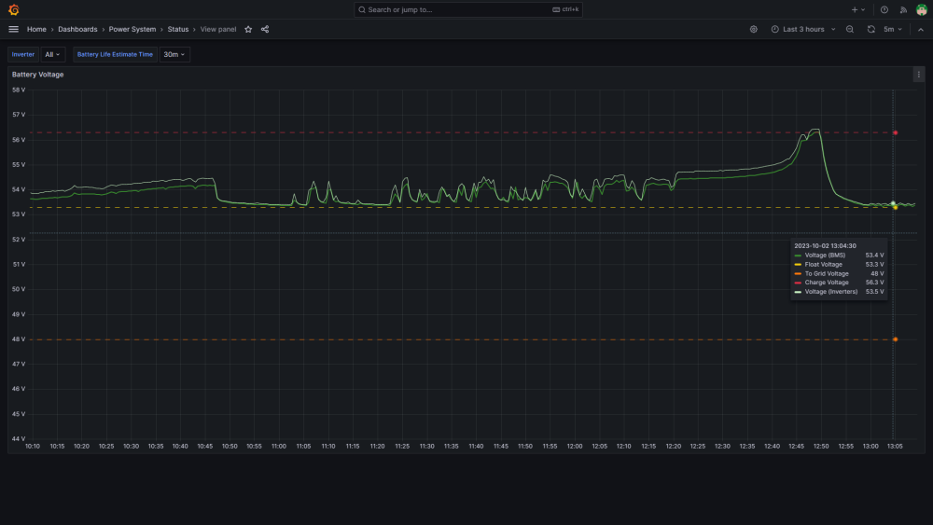Open dashboard settings gear icon
The image size is (933, 525).
point(753,29)
